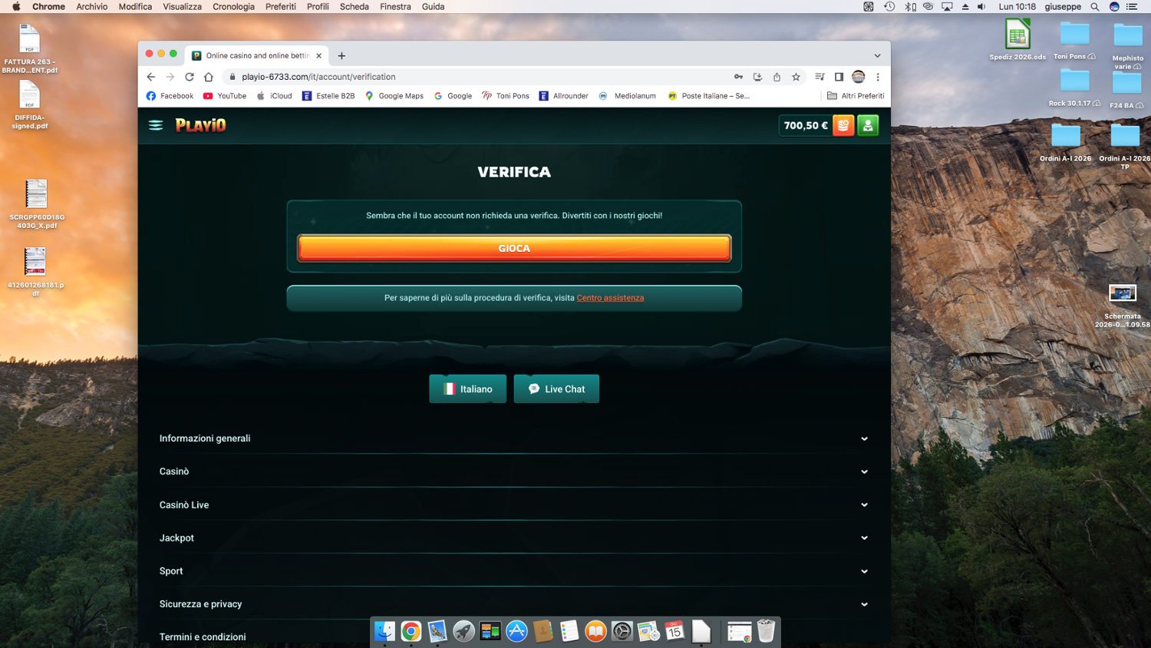Open the Live Chat button
Viewport: 1151px width, 648px height.
click(x=556, y=388)
